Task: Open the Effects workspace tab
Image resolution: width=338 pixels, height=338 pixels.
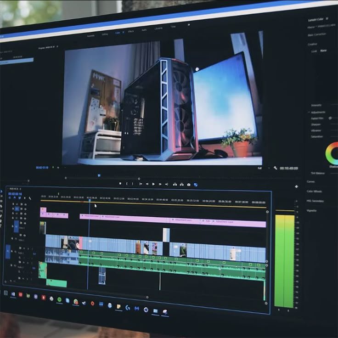Action: [131, 31]
